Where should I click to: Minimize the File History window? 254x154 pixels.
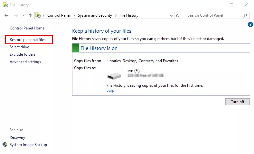coord(217,5)
